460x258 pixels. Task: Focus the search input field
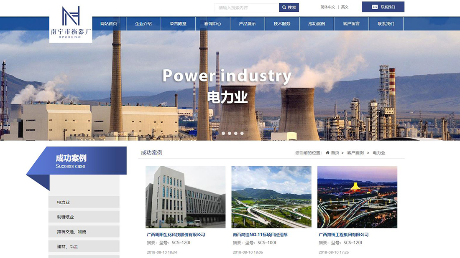tap(246, 8)
